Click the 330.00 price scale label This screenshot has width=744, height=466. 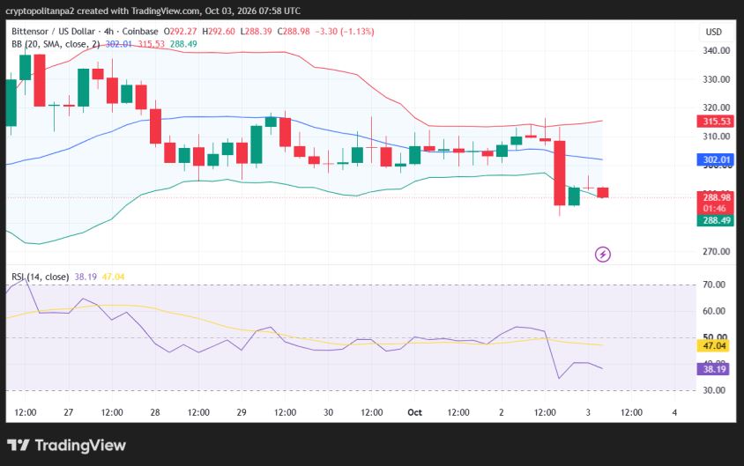pyautogui.click(x=716, y=79)
